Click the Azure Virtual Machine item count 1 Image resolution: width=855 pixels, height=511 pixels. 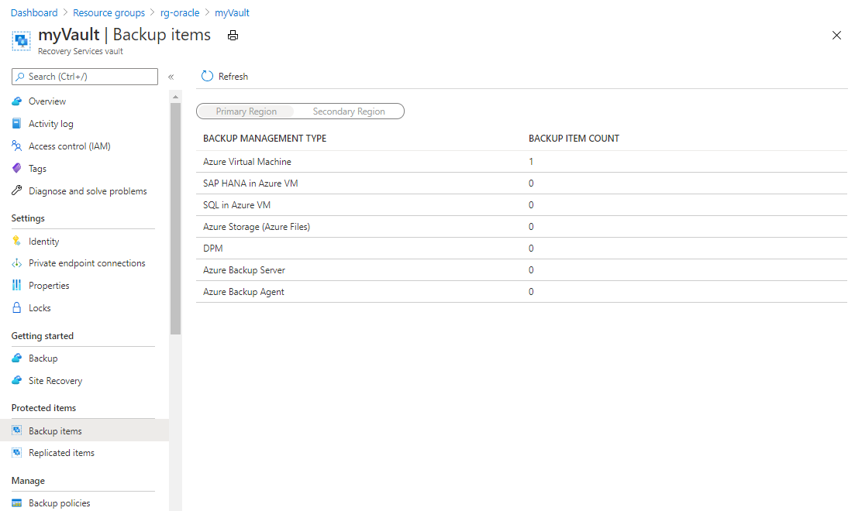click(x=531, y=162)
